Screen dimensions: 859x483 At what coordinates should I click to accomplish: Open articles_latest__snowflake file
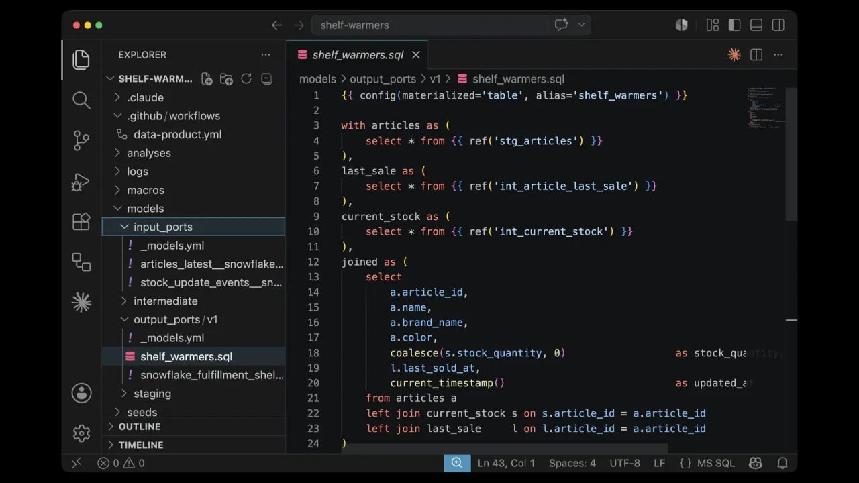(x=193, y=264)
